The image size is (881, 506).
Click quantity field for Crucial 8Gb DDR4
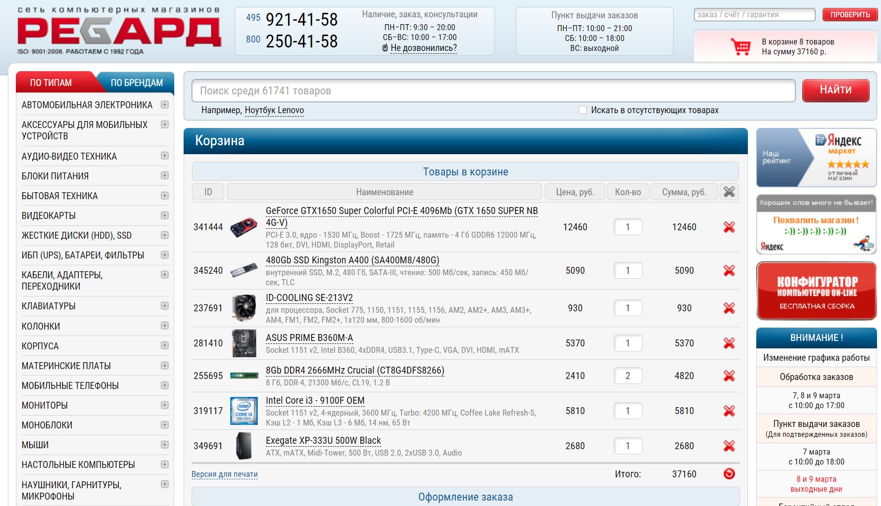point(628,376)
